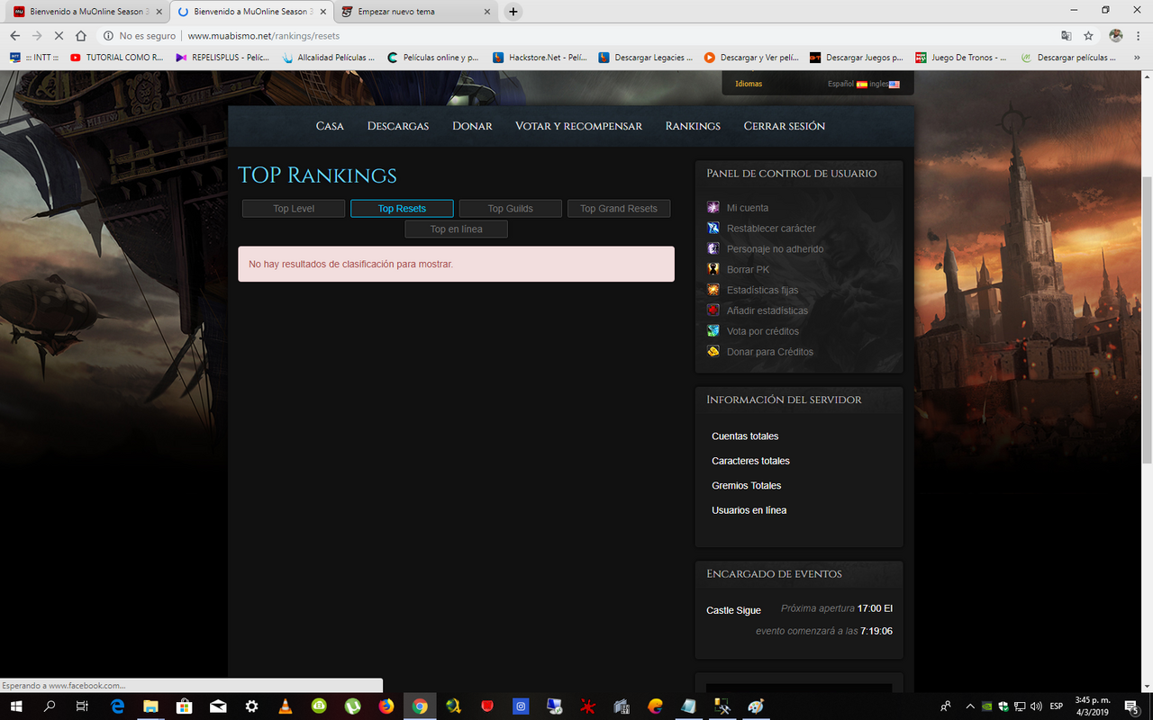1153x720 pixels.
Task: Open Microsoft Edge from the taskbar
Action: tap(117, 706)
